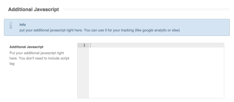The height and width of the screenshot is (102, 234).
Task: Click the bold "Info" title in alert box
Action: click(x=23, y=25)
